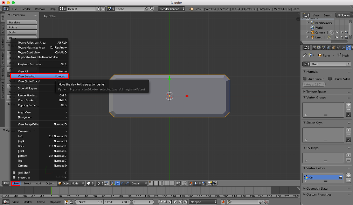Open the Cameras submenu
Screen dimensions: 353x205
39,131
